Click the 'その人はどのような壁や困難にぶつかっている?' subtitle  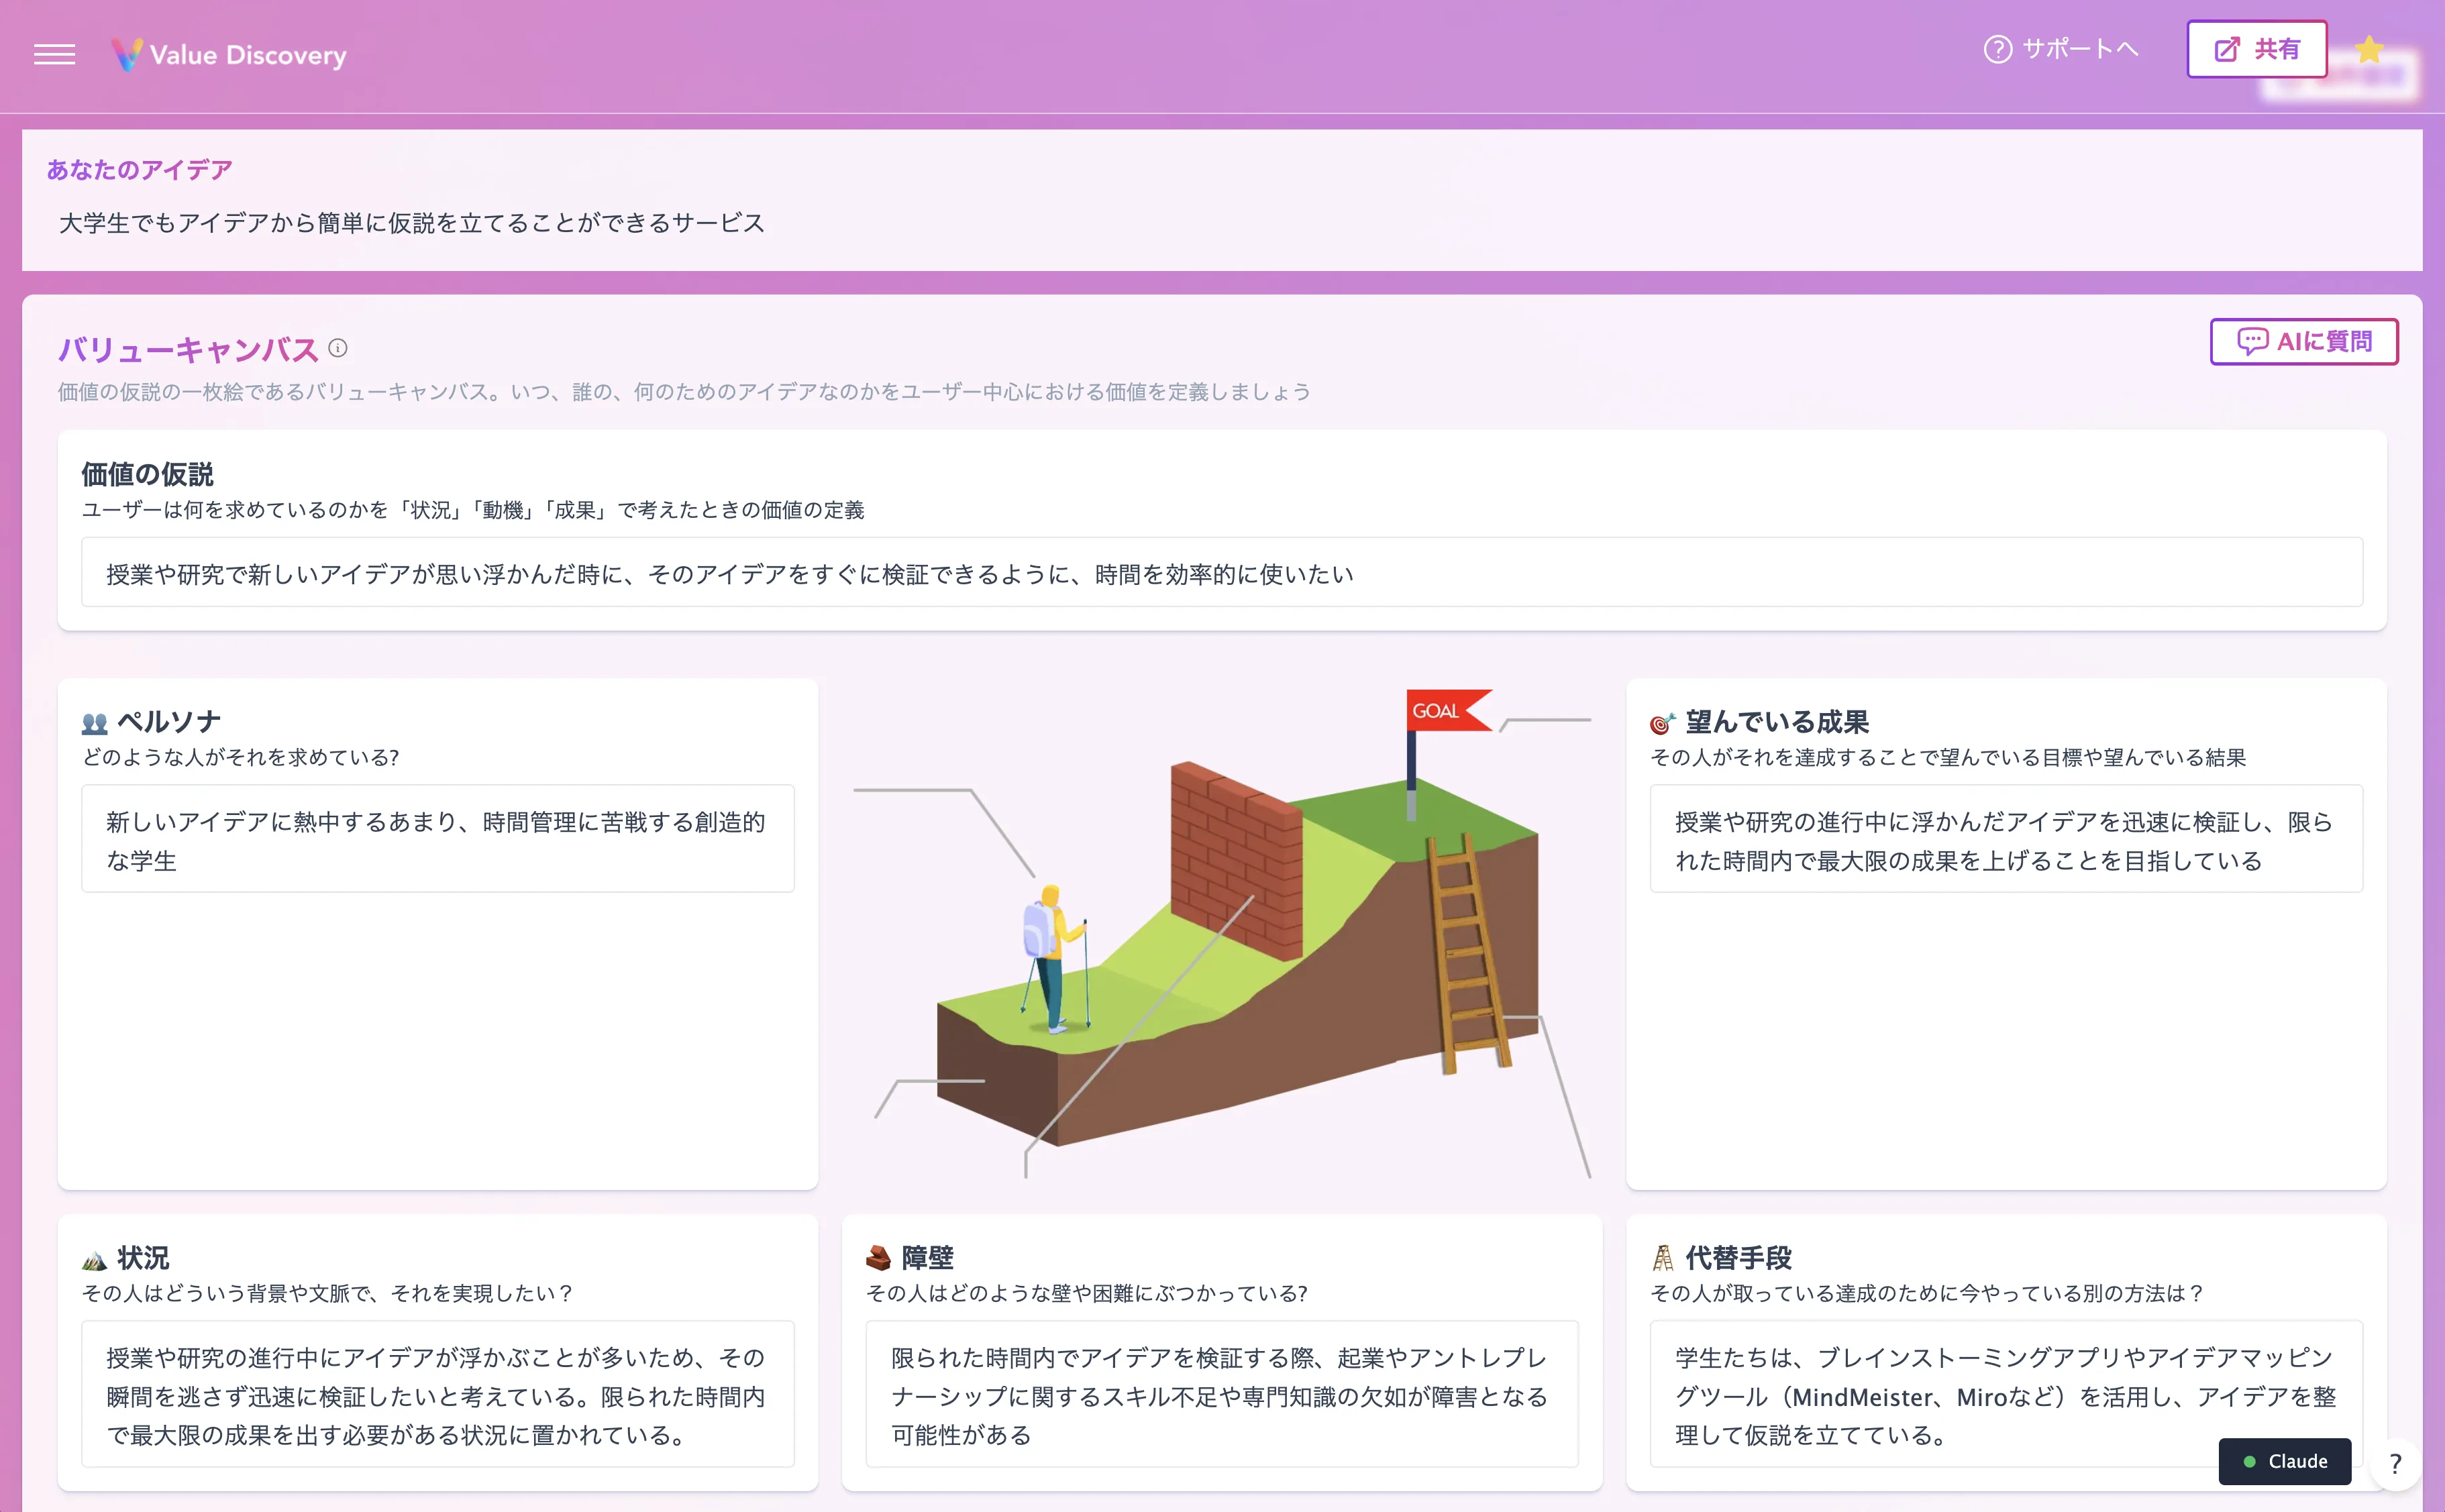click(x=1087, y=1294)
